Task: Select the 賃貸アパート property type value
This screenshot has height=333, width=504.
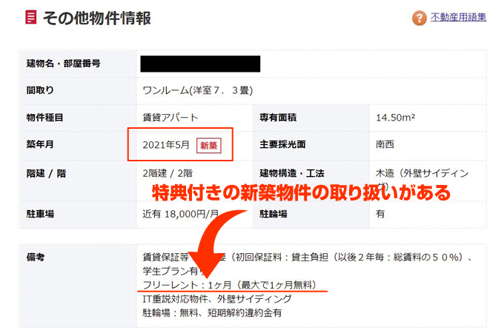Action: click(x=170, y=117)
